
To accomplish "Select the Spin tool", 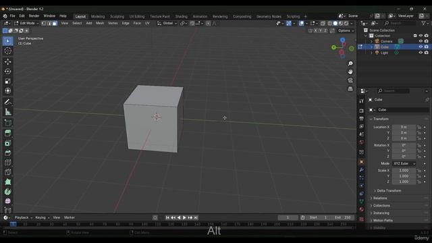I will tap(7, 192).
